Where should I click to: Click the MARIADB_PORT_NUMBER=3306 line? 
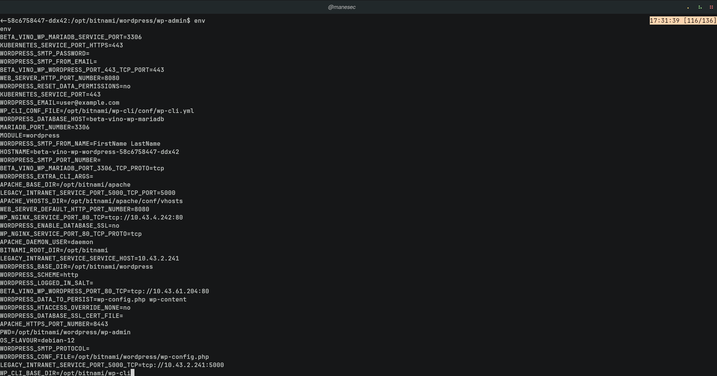click(x=45, y=127)
